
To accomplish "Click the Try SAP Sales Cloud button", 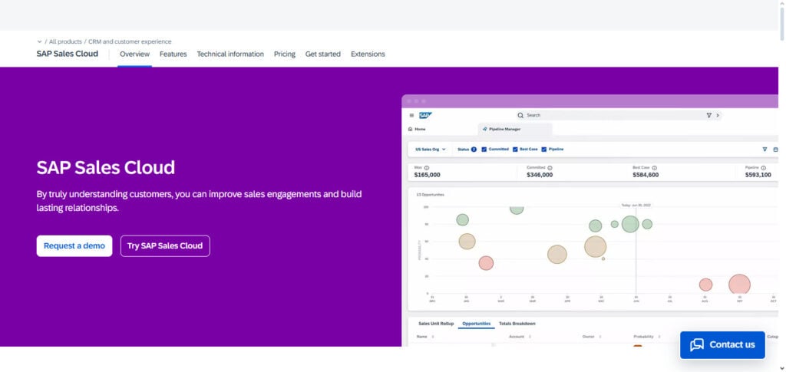I will click(165, 246).
